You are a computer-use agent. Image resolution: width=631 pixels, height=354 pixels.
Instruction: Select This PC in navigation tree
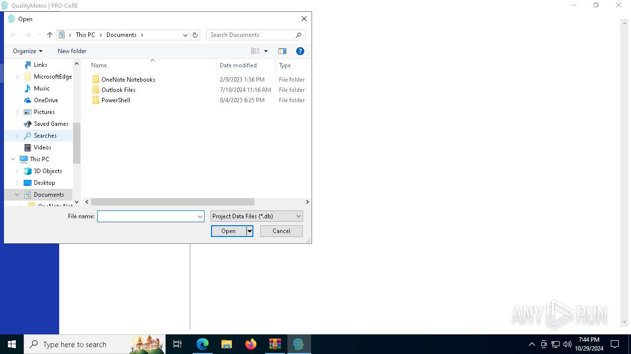(x=39, y=159)
